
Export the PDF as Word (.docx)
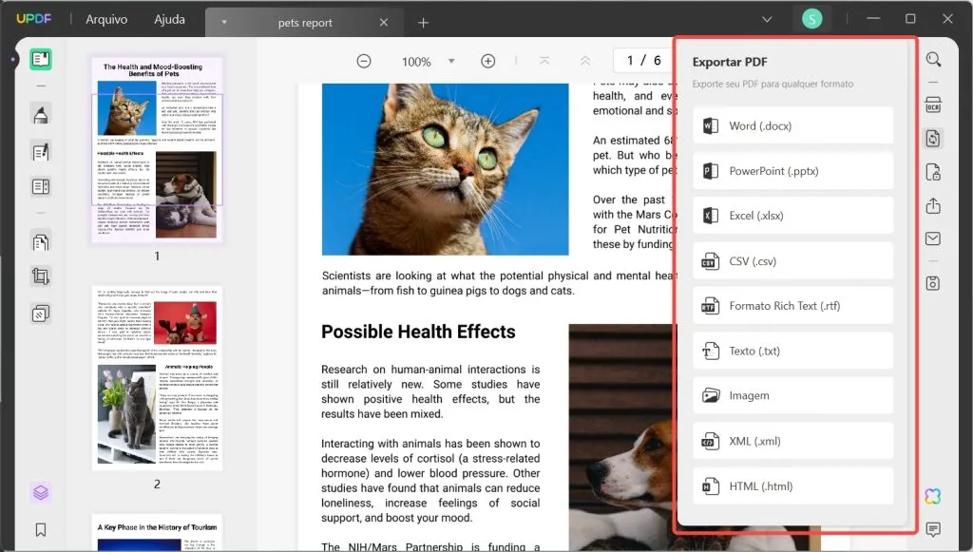point(793,124)
